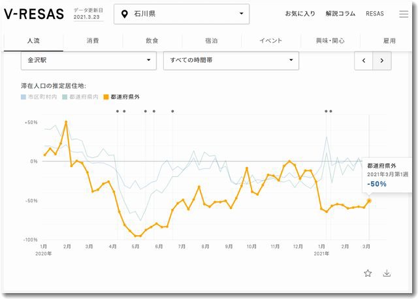
Task: Open the hamburger menu icon
Action: 403,14
